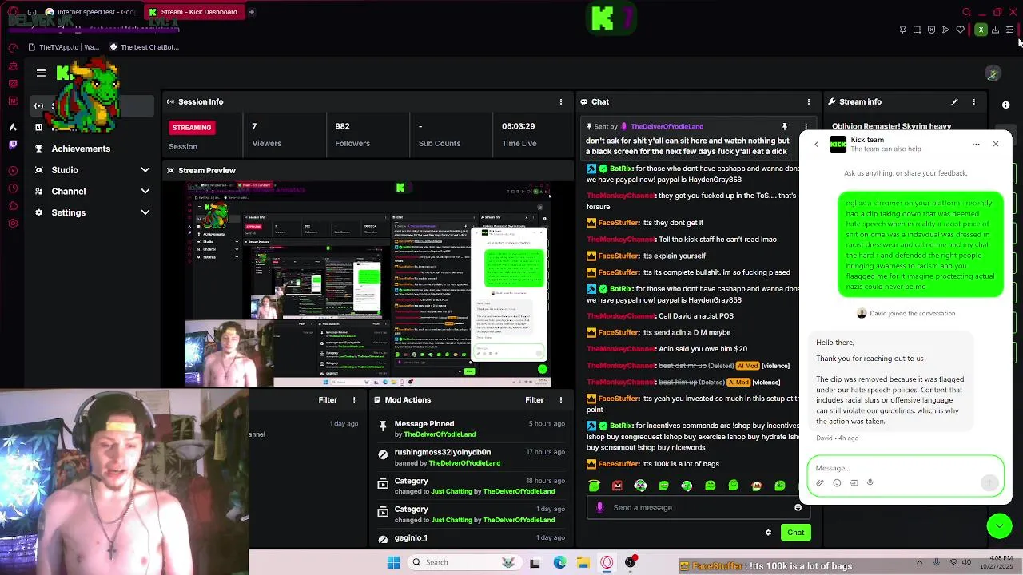Viewport: 1023px width, 575px height.
Task: Attach a file in support chat paperclip
Action: pos(820,483)
